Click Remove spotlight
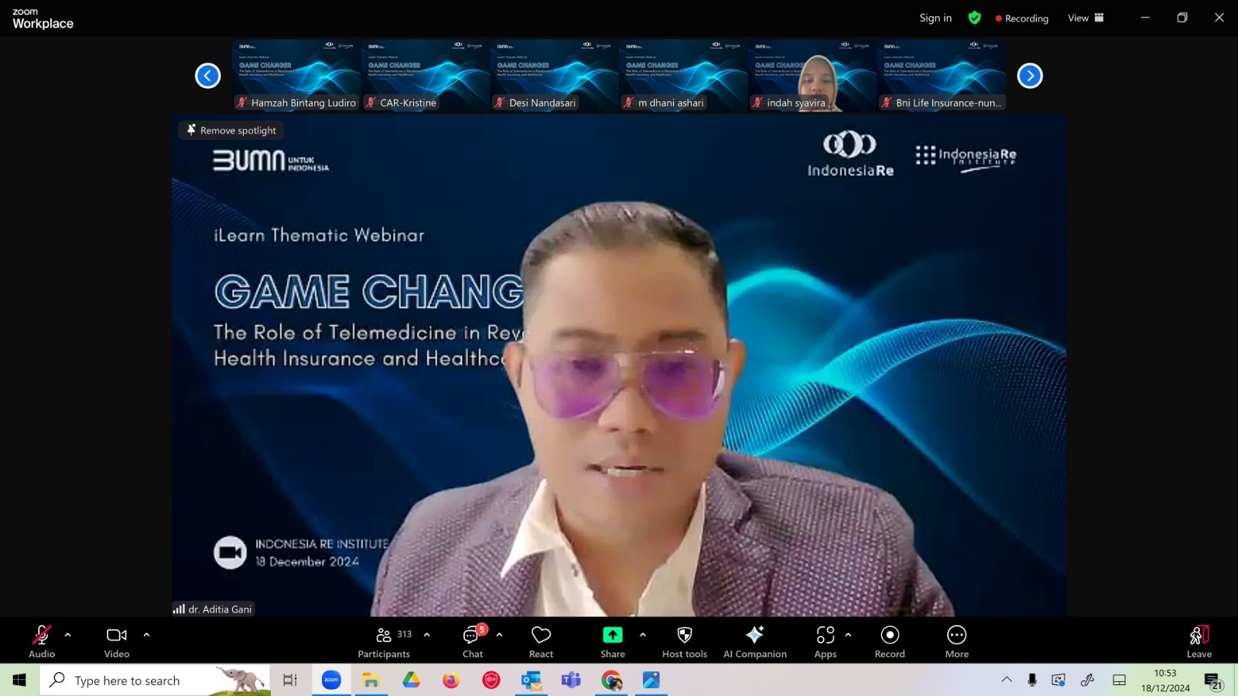This screenshot has width=1238, height=696. coord(231,131)
